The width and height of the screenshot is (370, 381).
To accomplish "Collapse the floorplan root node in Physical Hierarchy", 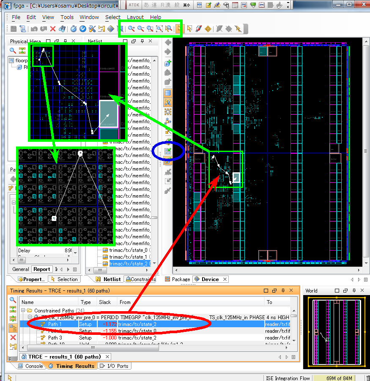I will (11, 61).
